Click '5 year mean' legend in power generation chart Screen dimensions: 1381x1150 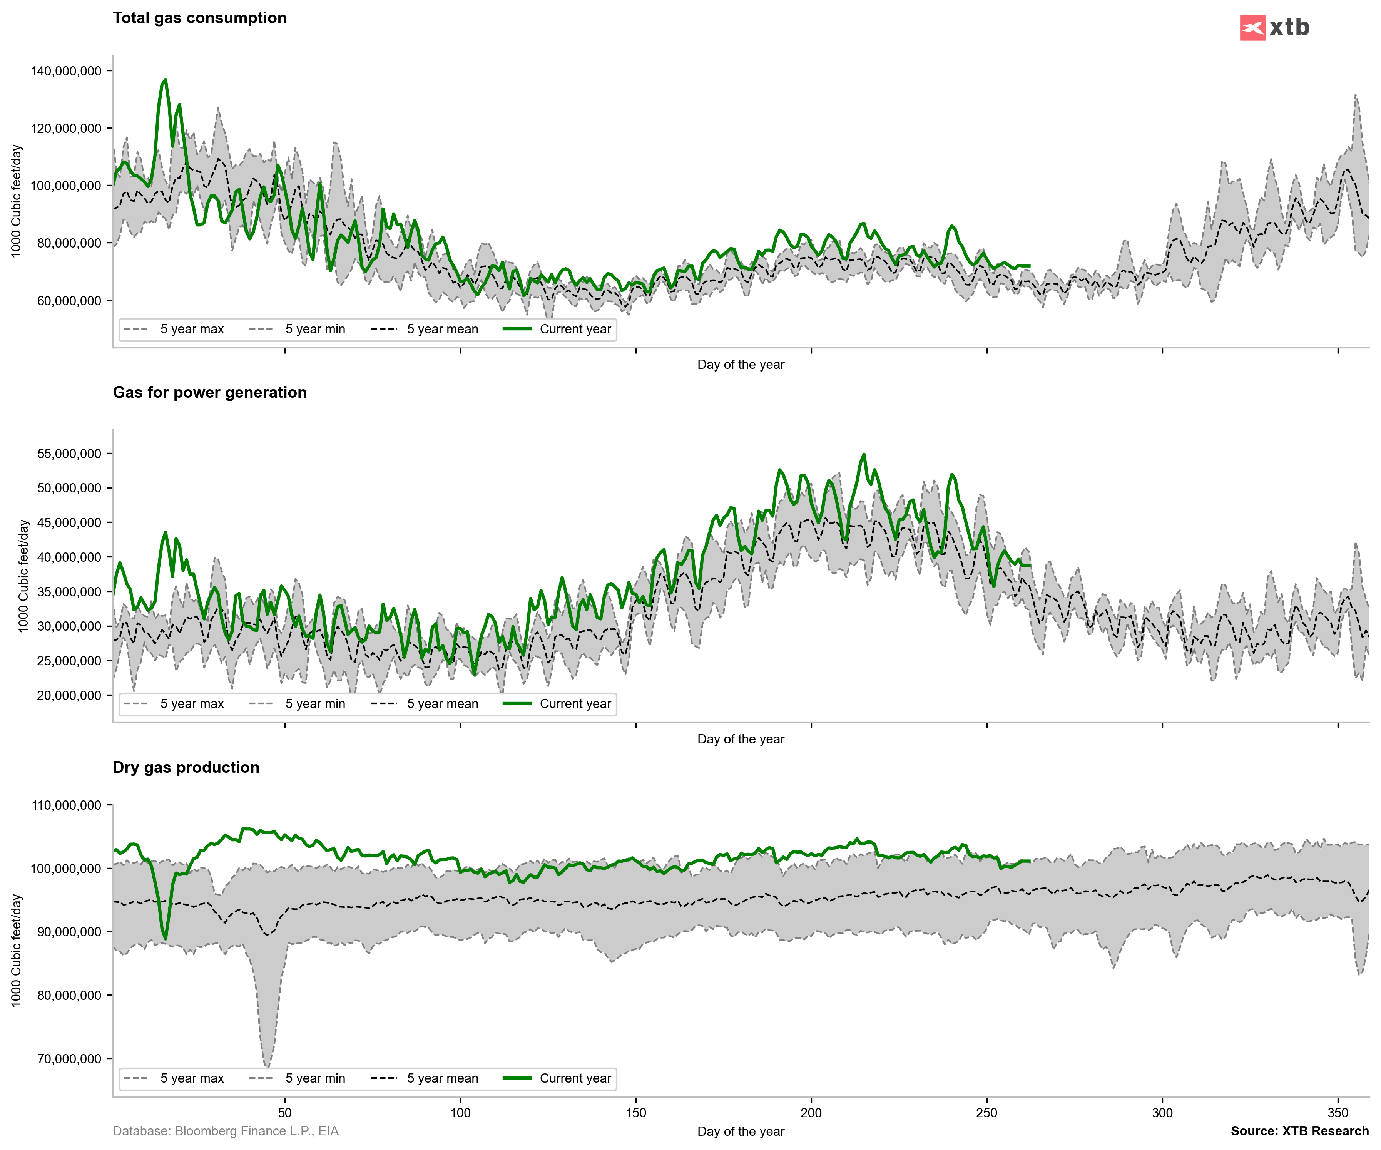pos(442,703)
